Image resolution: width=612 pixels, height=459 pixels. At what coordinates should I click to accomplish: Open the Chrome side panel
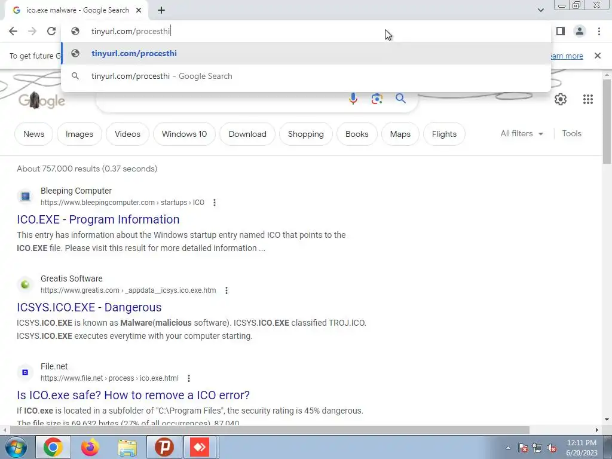coord(561,31)
